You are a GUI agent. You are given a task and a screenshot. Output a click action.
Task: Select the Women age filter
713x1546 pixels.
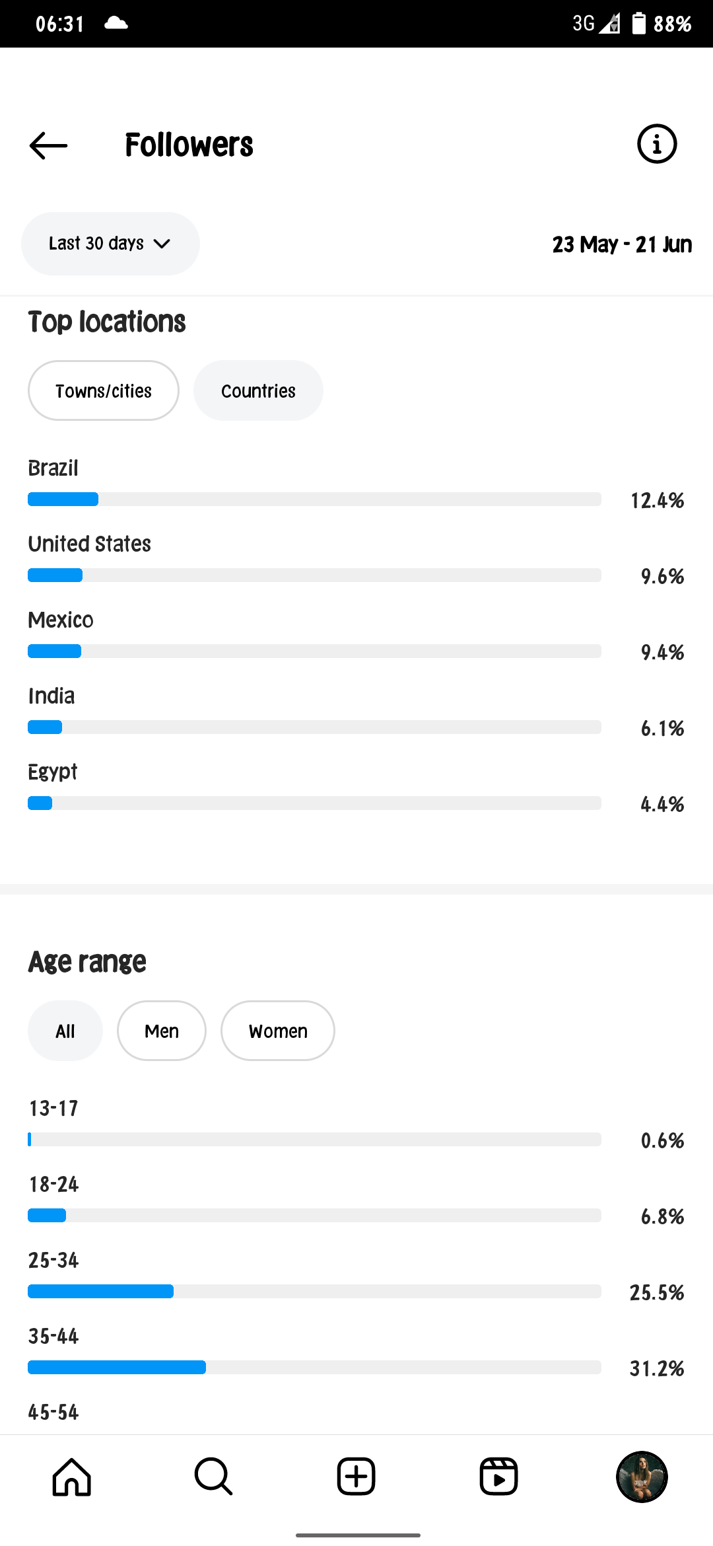pos(278,1031)
